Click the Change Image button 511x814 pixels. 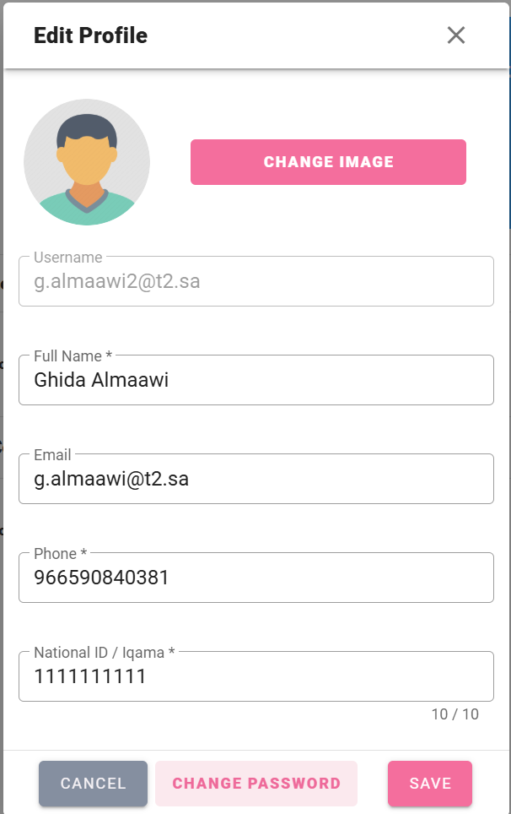(328, 162)
